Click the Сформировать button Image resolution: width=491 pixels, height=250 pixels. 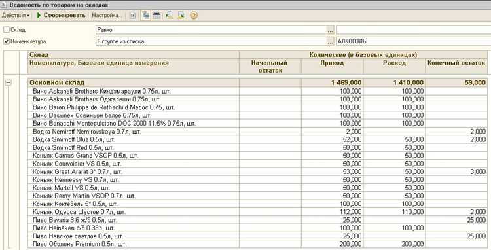(x=61, y=15)
